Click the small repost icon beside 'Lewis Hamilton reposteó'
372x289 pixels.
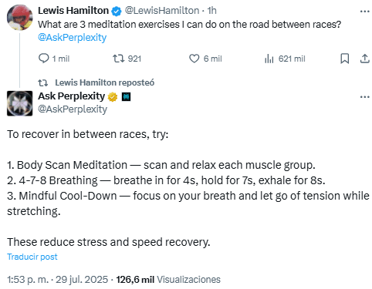pos(43,82)
